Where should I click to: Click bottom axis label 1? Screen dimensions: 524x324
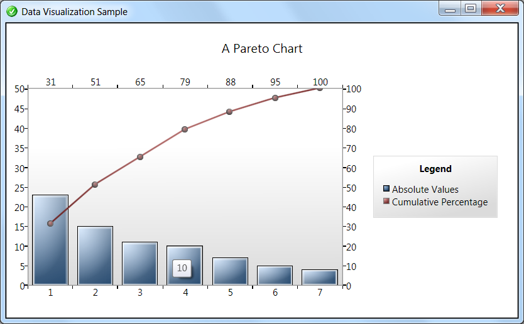(x=50, y=293)
